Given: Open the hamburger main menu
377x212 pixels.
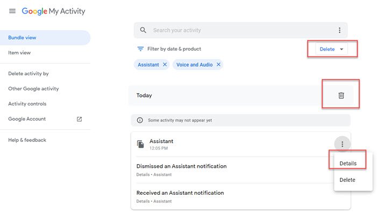Looking at the screenshot, I should point(12,11).
